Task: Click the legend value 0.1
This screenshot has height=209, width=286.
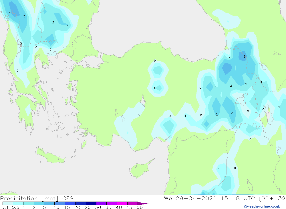Action: 5,207
